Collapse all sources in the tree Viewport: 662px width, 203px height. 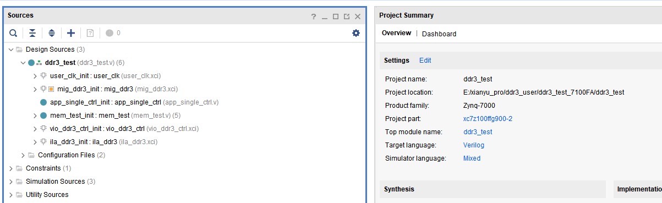32,33
